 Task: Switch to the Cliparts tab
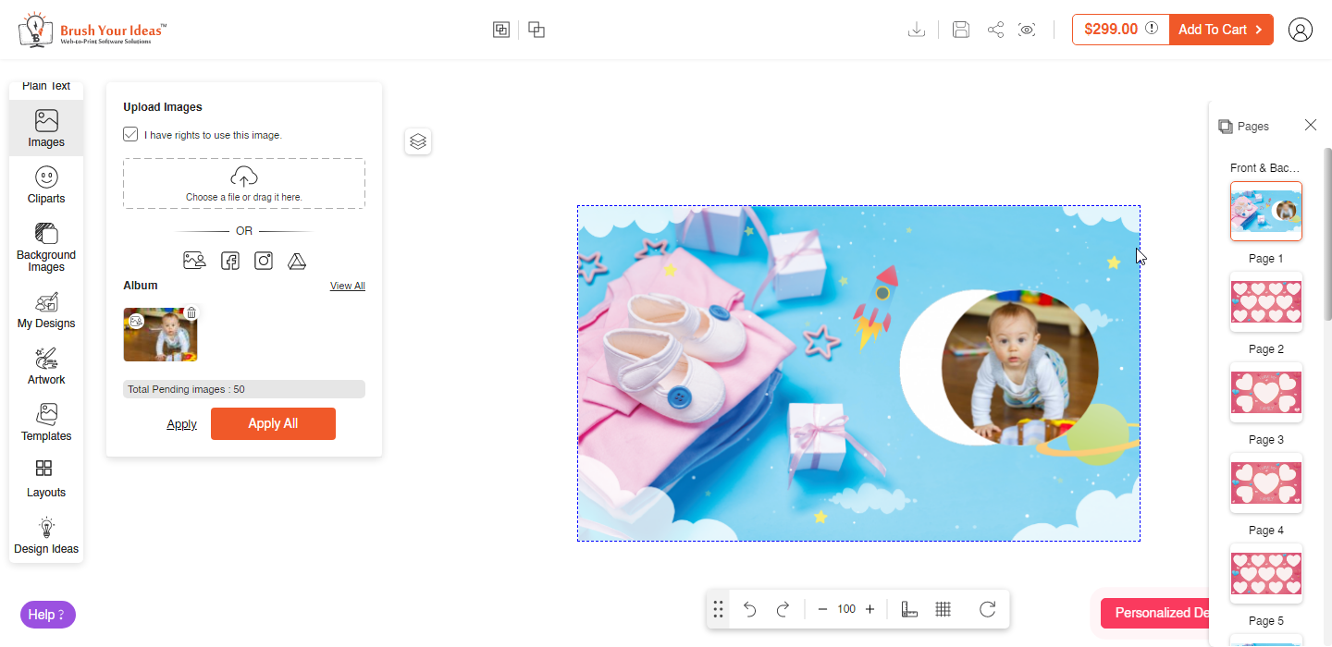tap(45, 184)
